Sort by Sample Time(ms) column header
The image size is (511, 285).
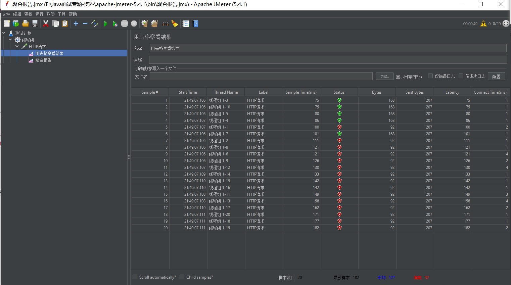pos(301,92)
